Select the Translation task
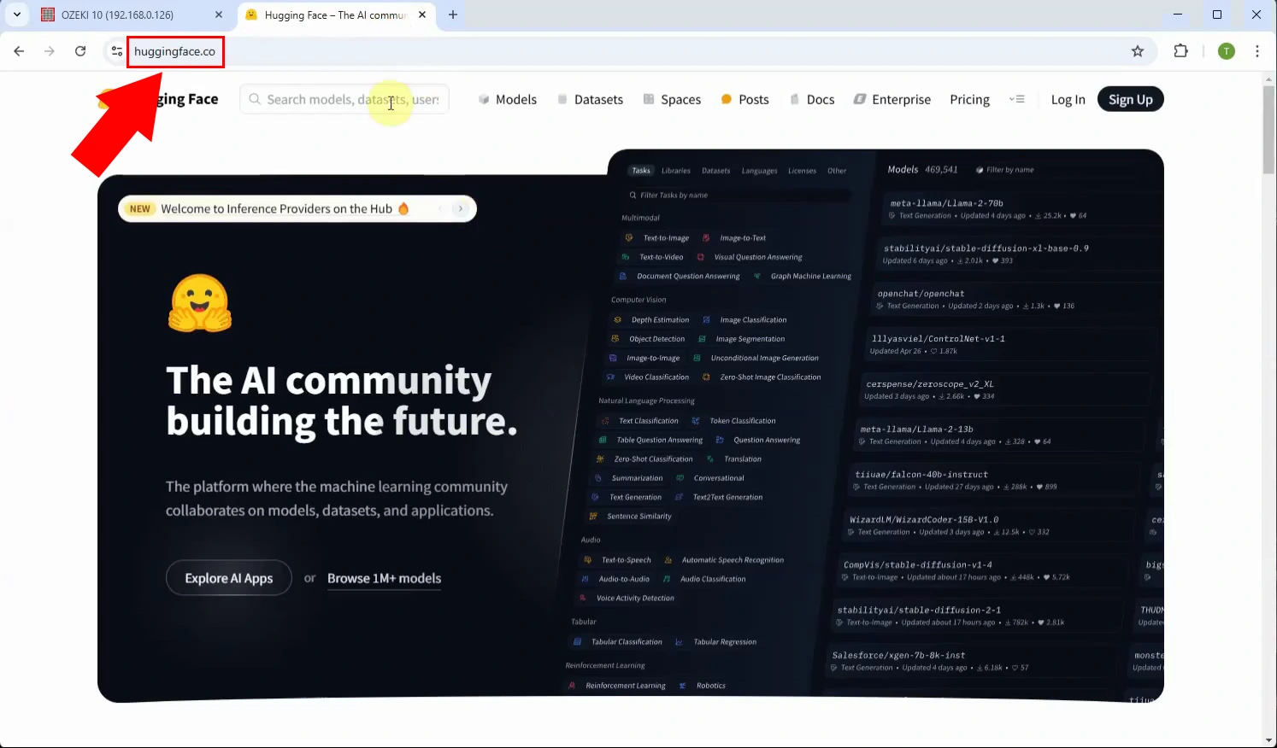Viewport: 1277px width, 748px height. pyautogui.click(x=733, y=459)
